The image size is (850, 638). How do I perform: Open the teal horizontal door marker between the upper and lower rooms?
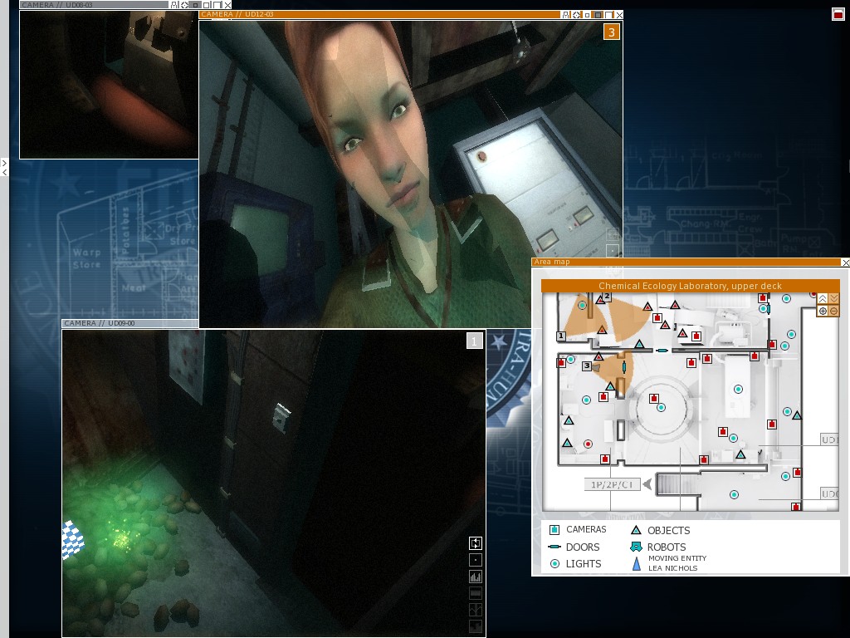click(x=662, y=351)
